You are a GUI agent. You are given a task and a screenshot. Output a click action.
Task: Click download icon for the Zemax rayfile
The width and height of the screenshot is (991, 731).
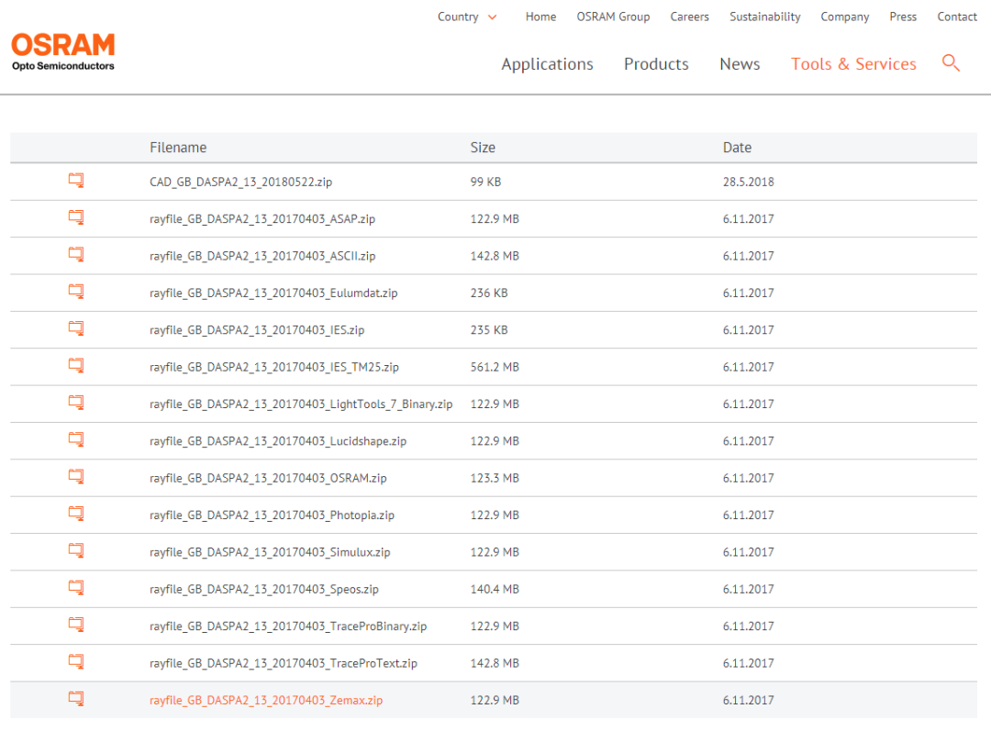tap(76, 699)
